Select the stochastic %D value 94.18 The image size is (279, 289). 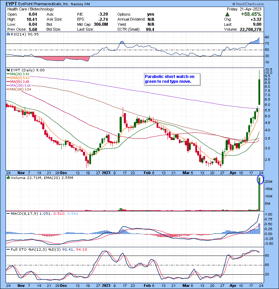tap(81, 249)
